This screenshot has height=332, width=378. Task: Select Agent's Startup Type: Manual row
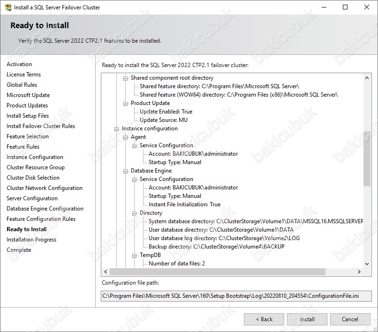[175, 162]
